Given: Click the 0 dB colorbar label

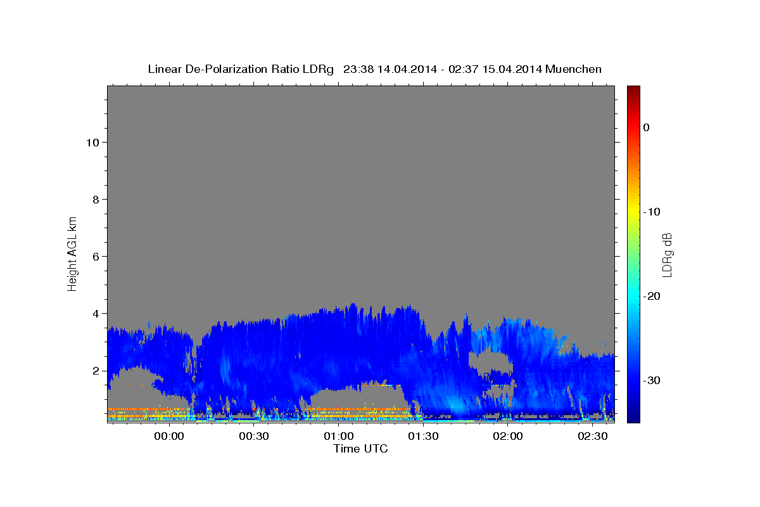Looking at the screenshot, I should click(646, 127).
